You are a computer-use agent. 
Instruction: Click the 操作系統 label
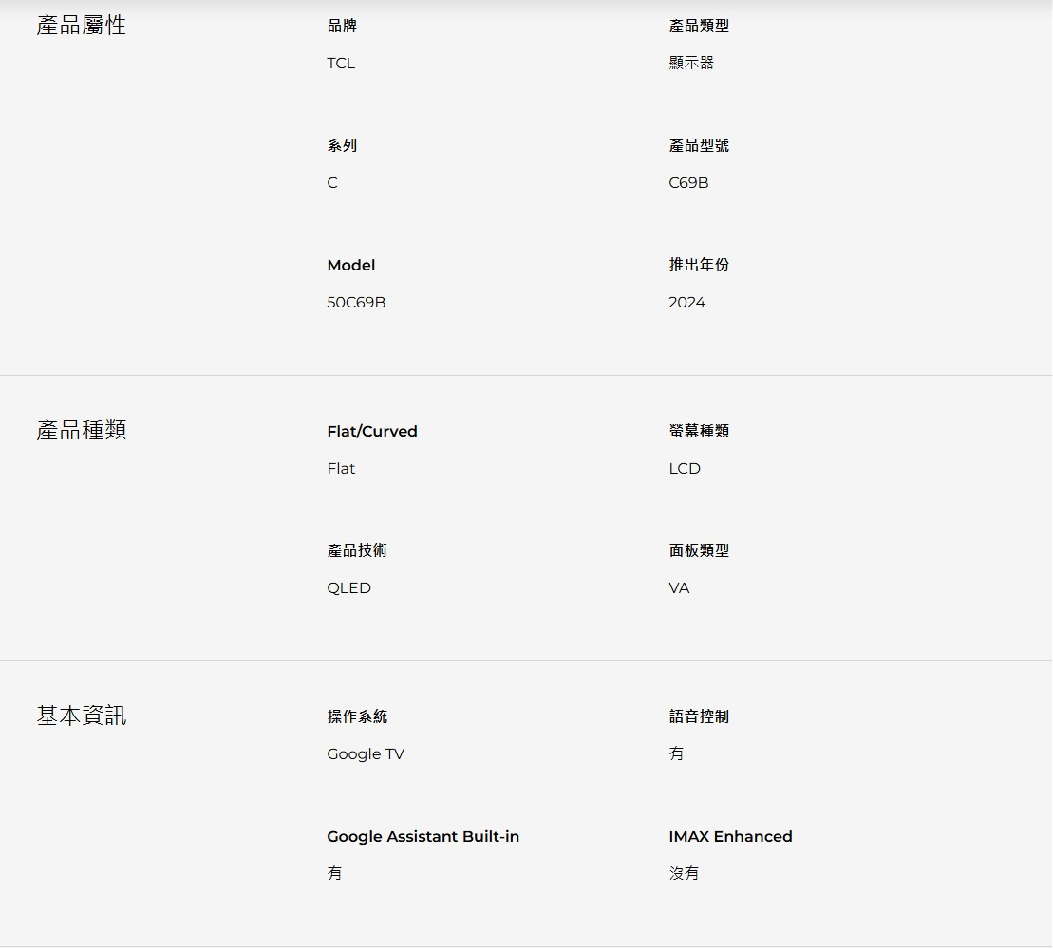357,717
